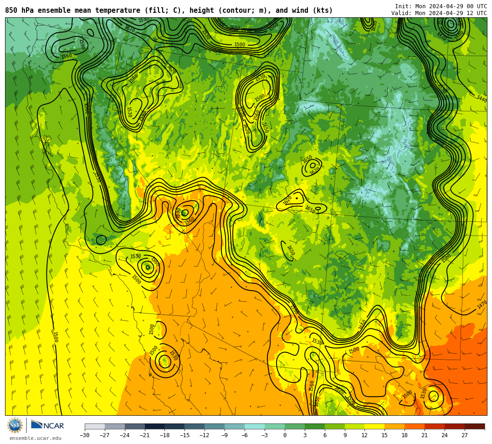Click the 1440 height contour label

click(482, 99)
